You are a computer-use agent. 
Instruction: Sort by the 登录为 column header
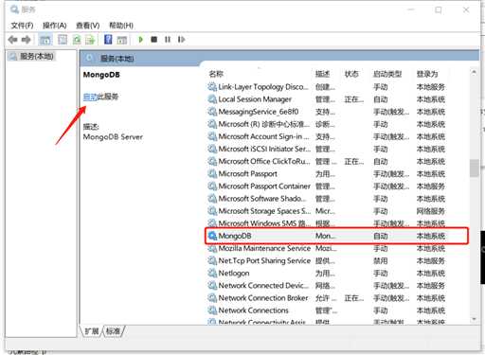tap(427, 74)
